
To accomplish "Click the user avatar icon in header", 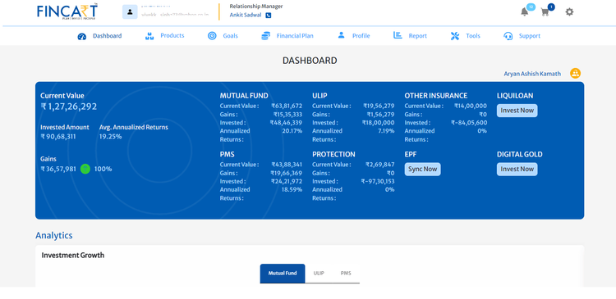I will (x=130, y=11).
